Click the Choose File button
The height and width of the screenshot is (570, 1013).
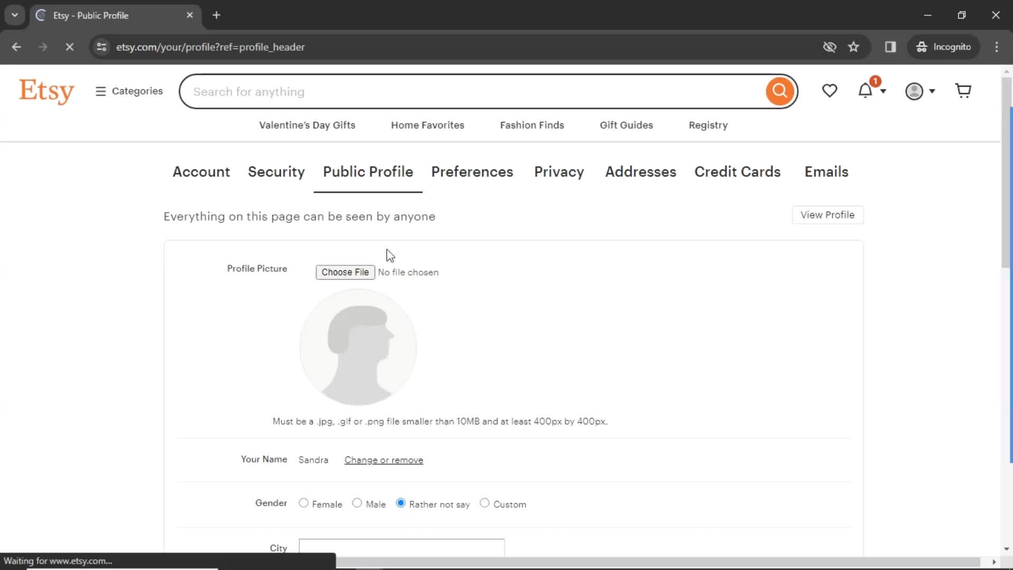tap(345, 272)
